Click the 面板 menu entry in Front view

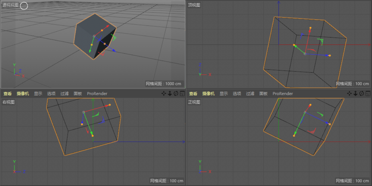(x=263, y=93)
